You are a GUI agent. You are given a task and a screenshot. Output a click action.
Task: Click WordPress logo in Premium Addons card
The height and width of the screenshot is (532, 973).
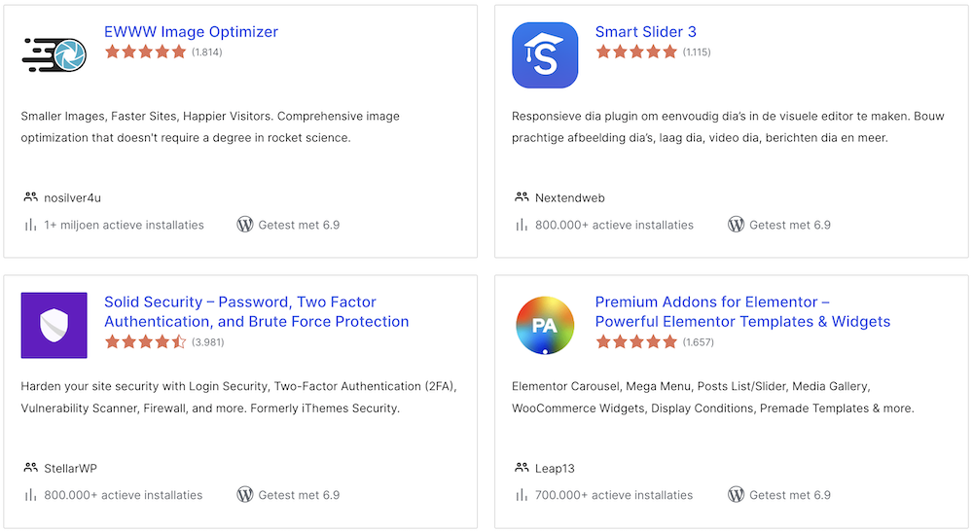point(737,495)
